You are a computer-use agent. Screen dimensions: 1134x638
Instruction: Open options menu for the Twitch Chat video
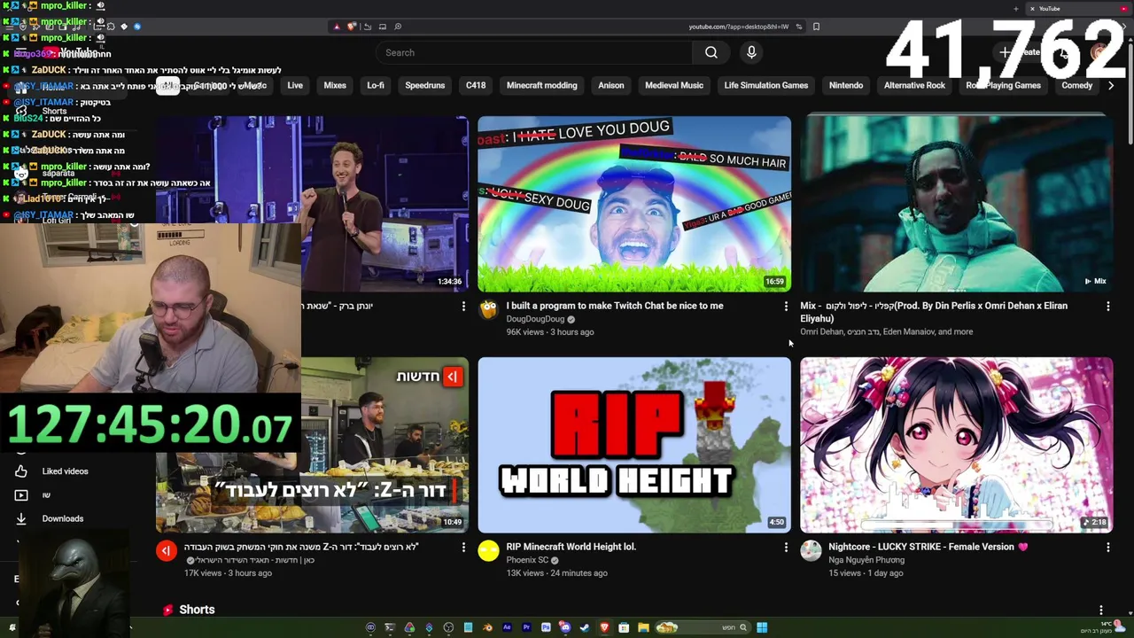(x=785, y=306)
